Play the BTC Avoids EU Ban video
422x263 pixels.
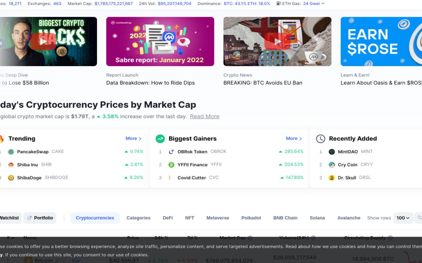point(277,41)
